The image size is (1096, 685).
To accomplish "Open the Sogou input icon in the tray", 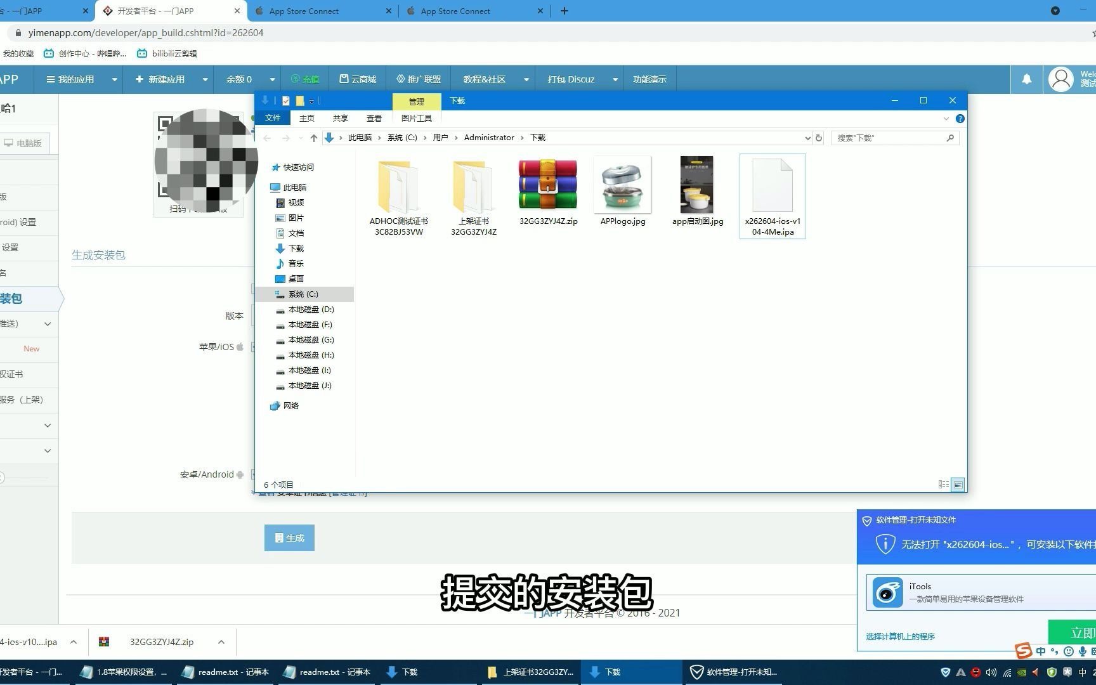I will 1022,649.
